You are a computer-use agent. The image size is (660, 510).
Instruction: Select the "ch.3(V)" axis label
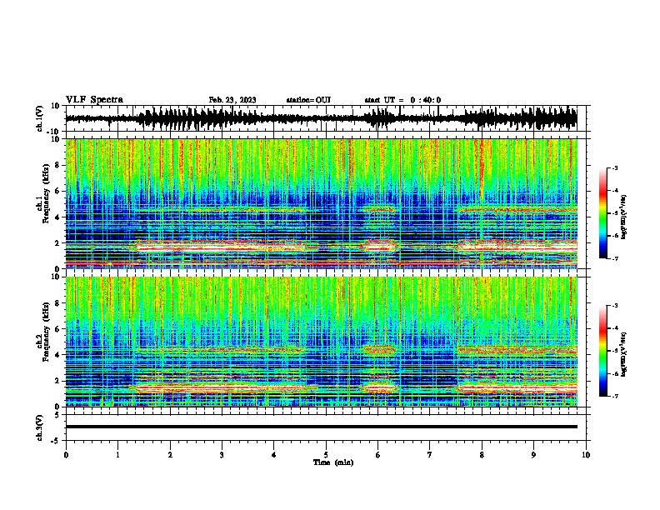40,428
